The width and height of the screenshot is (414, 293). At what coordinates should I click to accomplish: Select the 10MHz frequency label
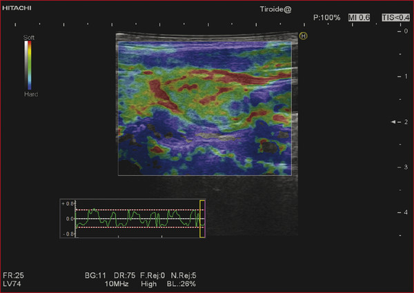coord(117,283)
